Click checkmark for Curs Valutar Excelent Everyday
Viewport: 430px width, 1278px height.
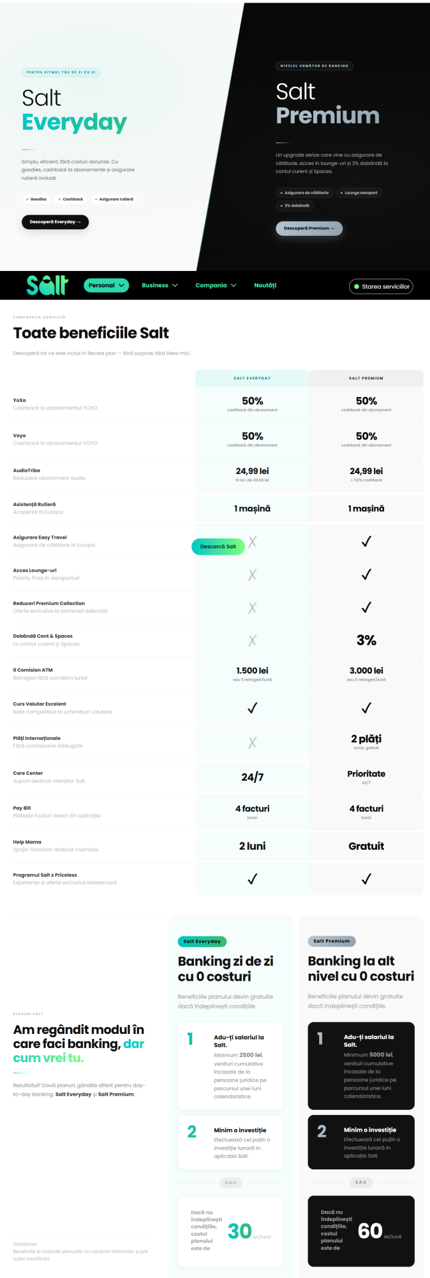[253, 708]
